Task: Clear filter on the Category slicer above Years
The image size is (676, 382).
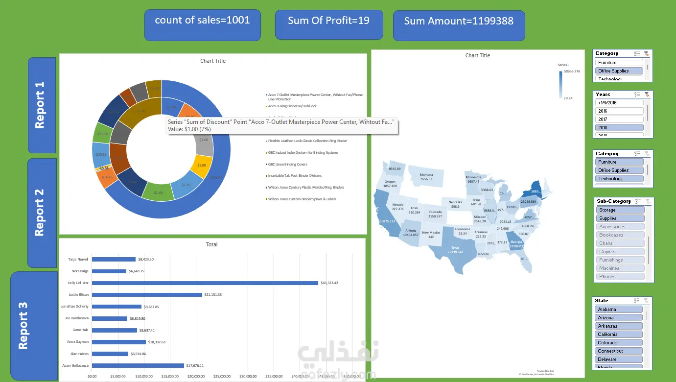Action: click(x=646, y=54)
